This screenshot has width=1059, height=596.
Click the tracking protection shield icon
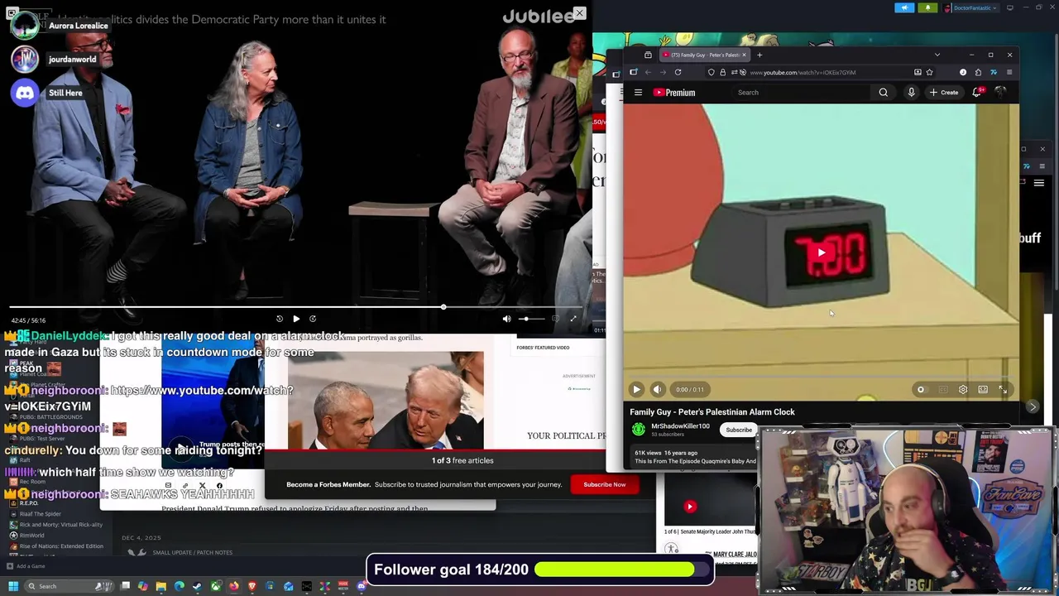point(712,72)
